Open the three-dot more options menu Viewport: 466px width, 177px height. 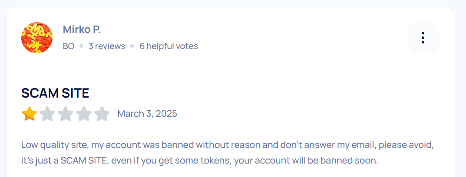[x=423, y=38]
